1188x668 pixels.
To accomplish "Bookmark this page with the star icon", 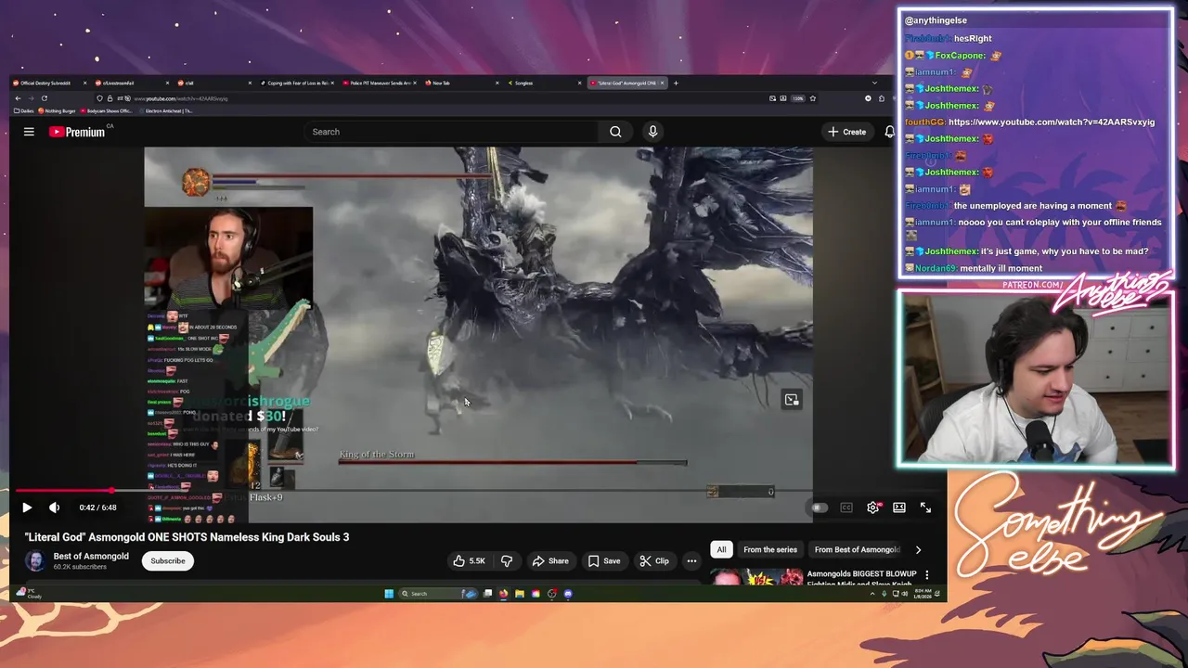I will coord(813,98).
